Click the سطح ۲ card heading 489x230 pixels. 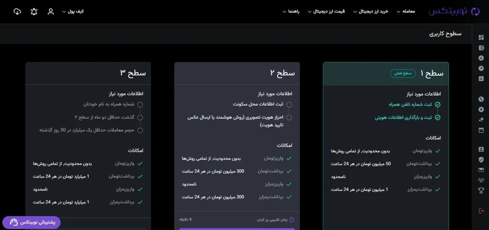(282, 73)
